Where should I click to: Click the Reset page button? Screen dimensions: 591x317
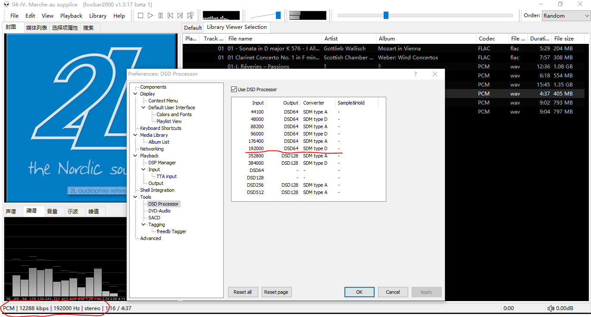276,292
